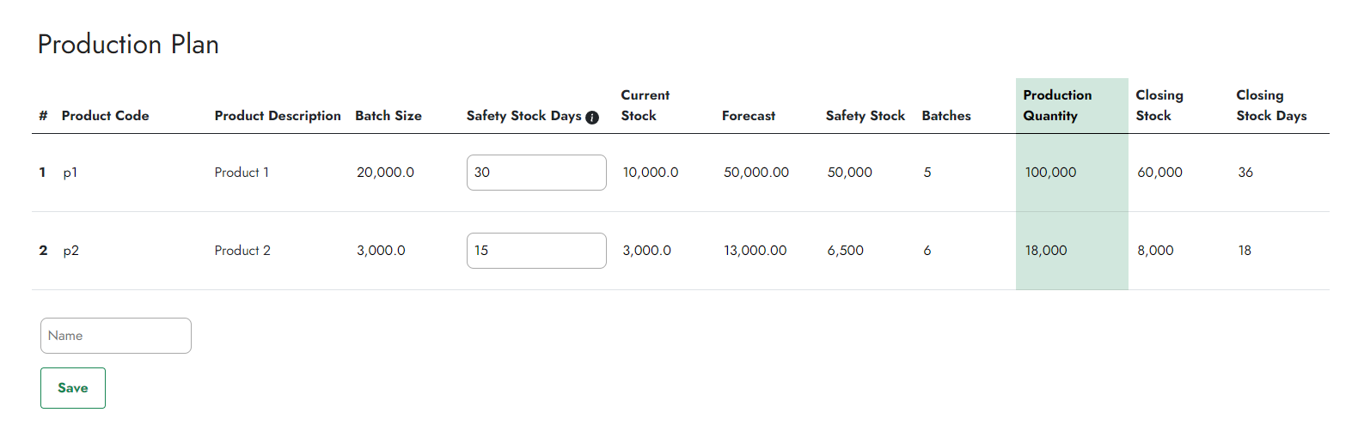This screenshot has width=1358, height=443.
Task: Click Safety Stock Days field for Product 2
Action: pyautogui.click(x=536, y=251)
